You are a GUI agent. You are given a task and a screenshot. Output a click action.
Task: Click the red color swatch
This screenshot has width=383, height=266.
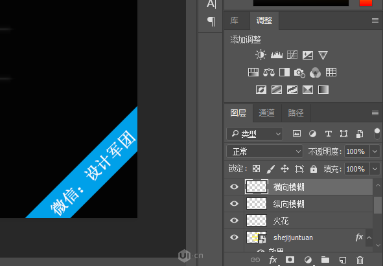point(366,3)
